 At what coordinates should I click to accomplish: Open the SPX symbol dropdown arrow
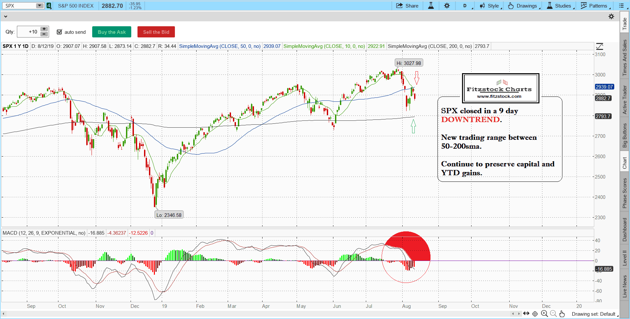coord(39,6)
